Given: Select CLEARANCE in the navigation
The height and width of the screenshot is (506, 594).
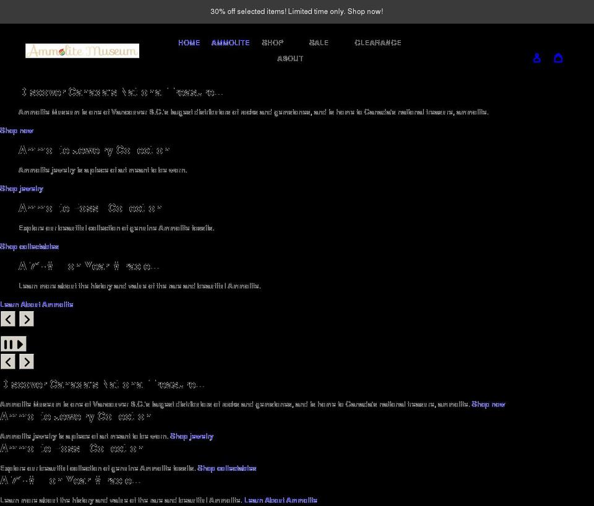Looking at the screenshot, I should point(378,43).
